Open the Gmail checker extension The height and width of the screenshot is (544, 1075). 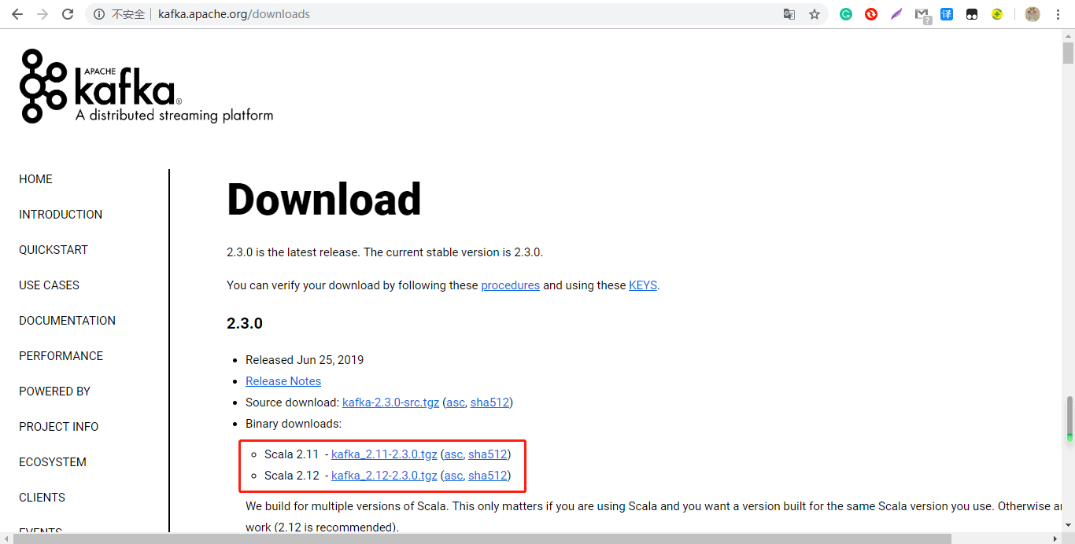click(922, 15)
